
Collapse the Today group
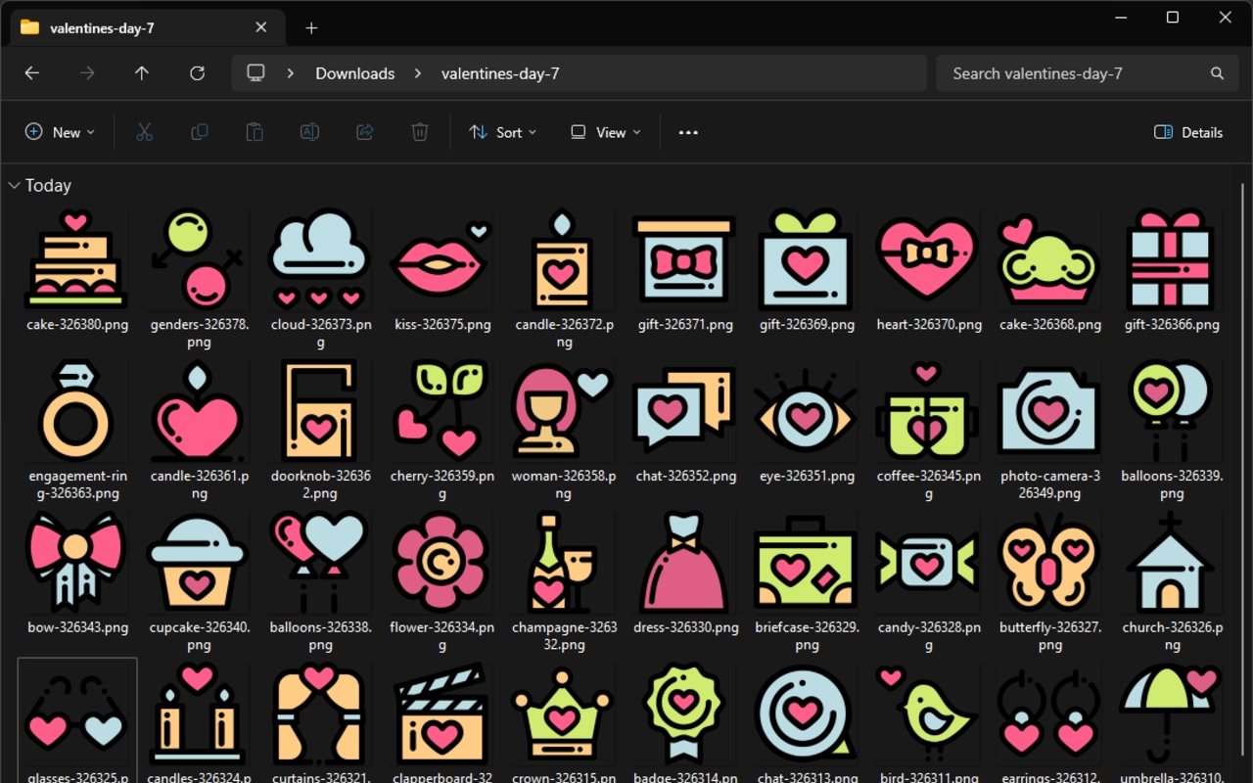(x=14, y=184)
